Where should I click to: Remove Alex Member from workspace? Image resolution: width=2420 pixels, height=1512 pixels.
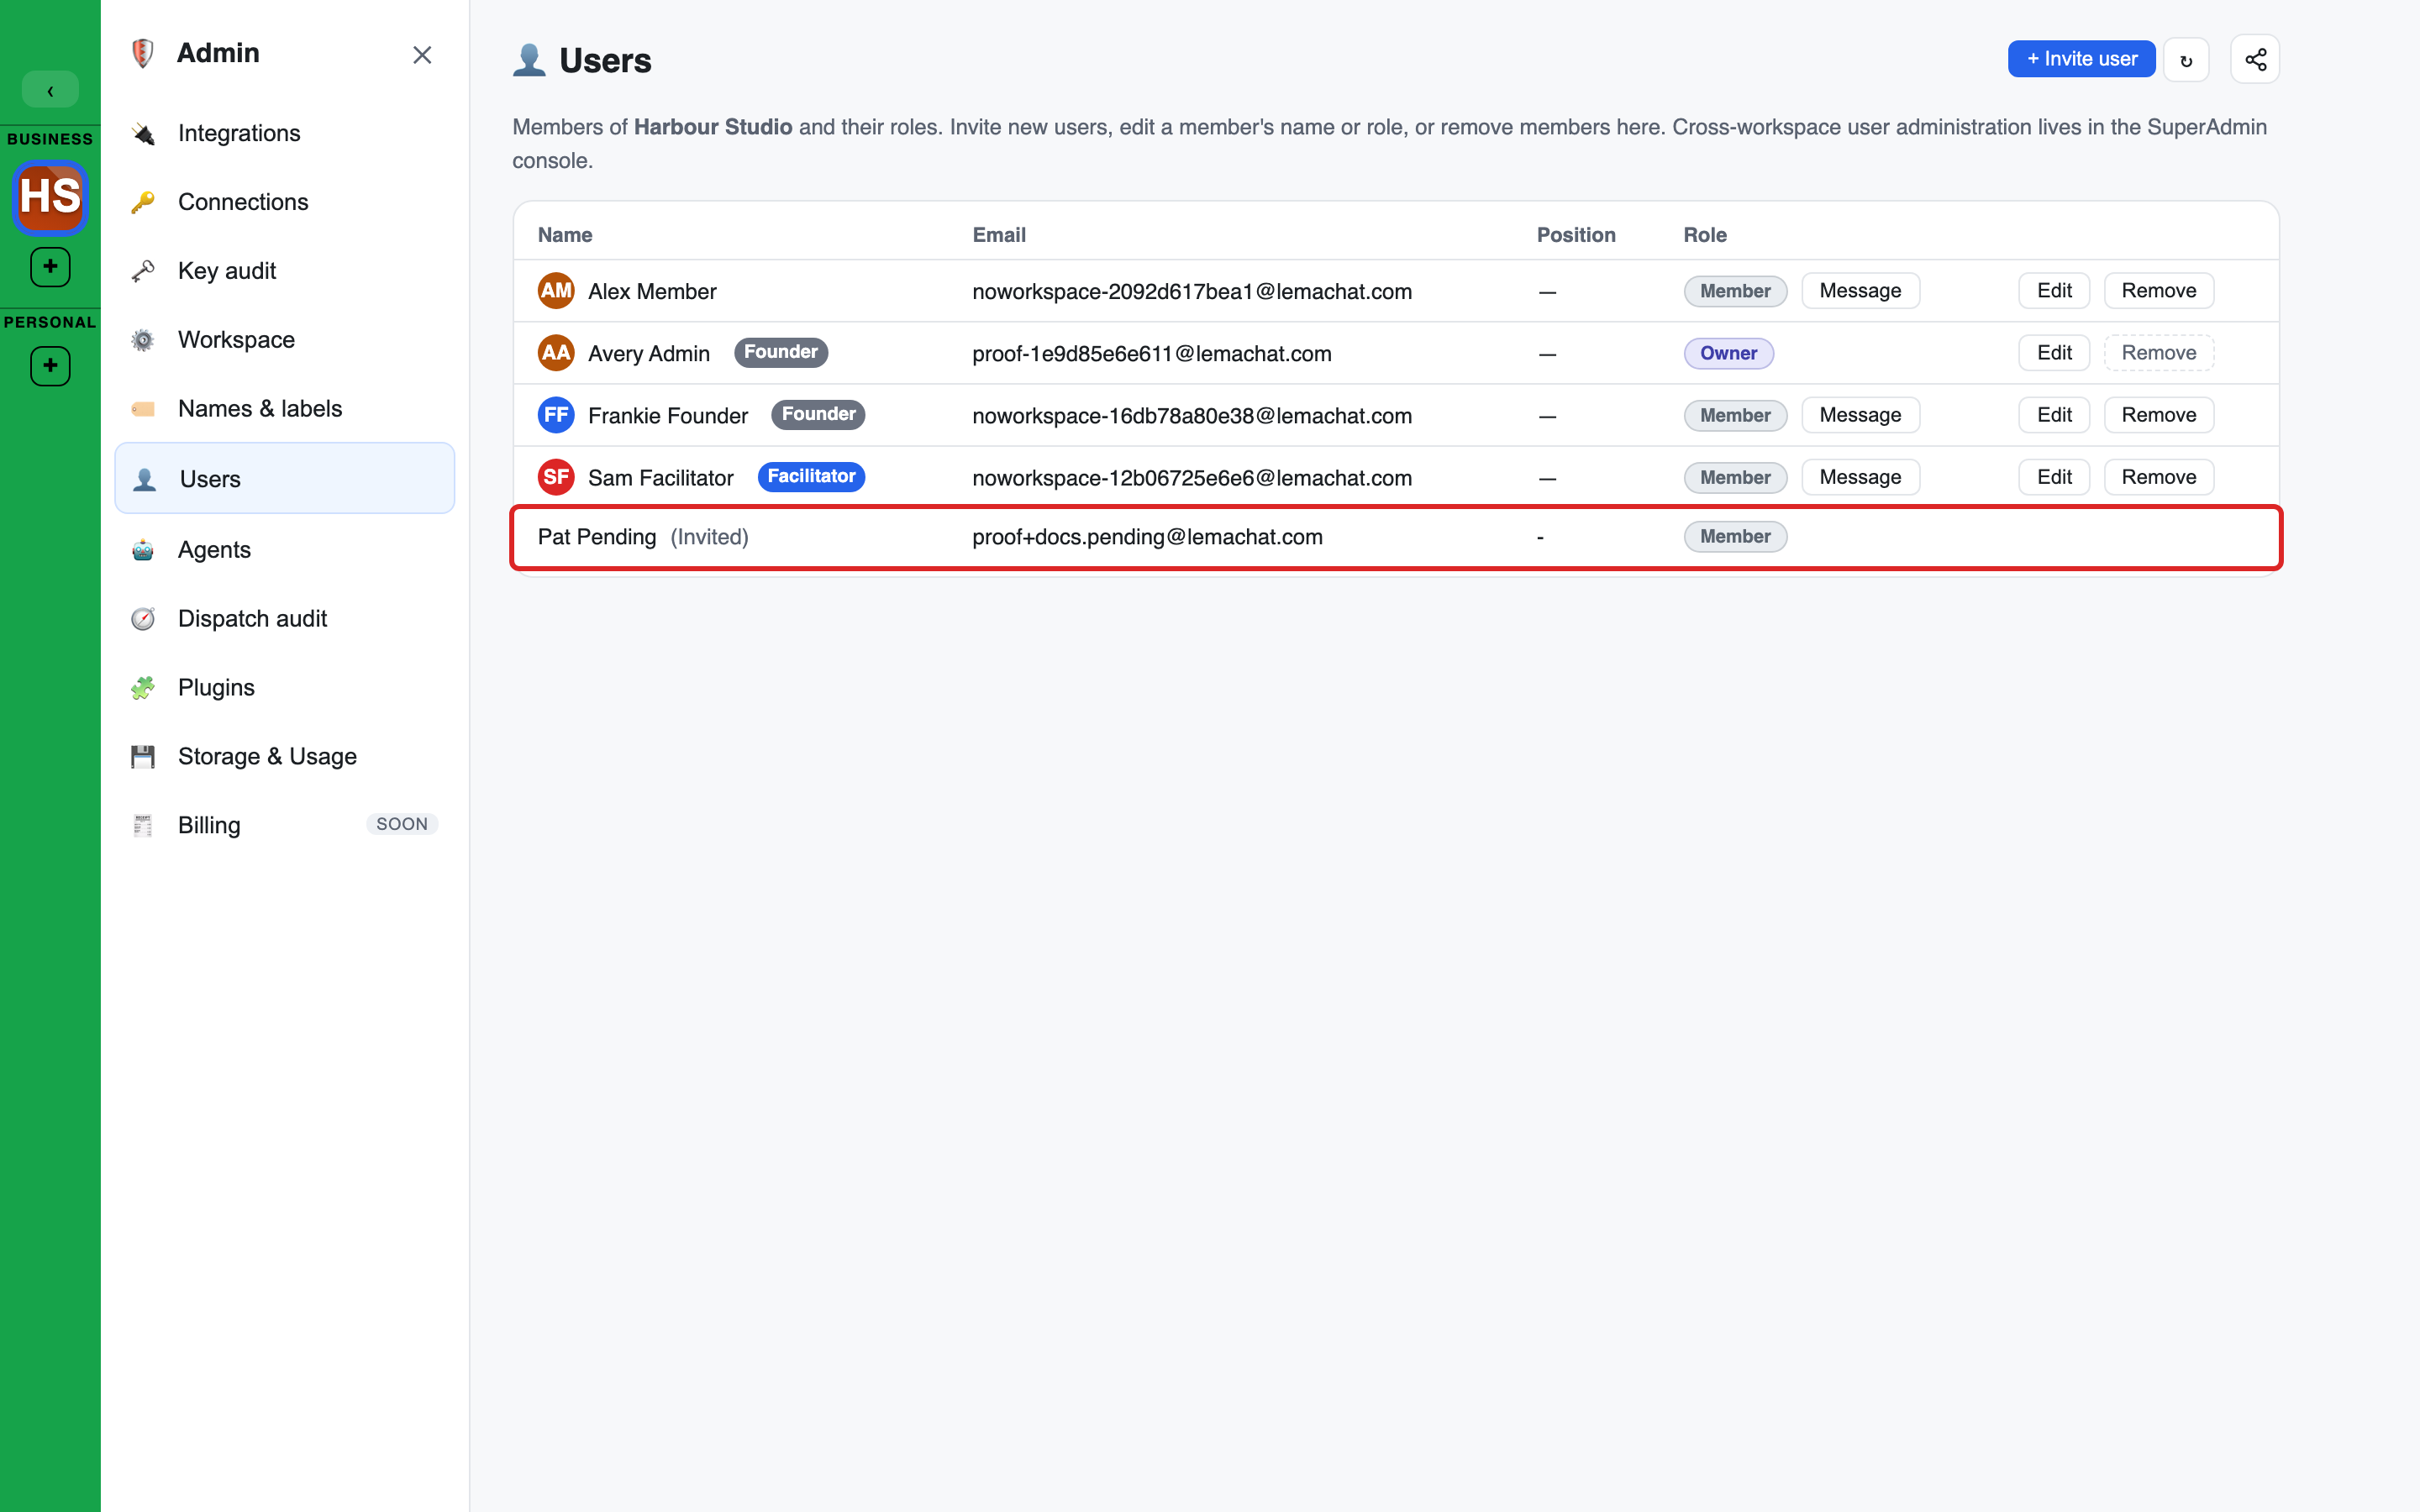click(x=2159, y=291)
